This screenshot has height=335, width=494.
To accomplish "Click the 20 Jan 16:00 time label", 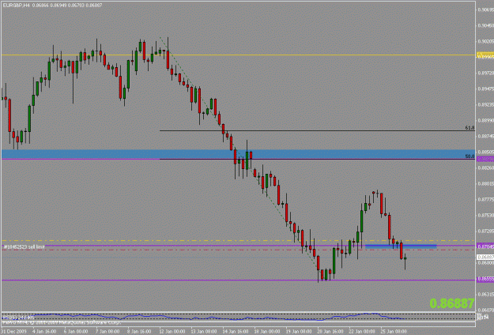I will coord(330,332).
